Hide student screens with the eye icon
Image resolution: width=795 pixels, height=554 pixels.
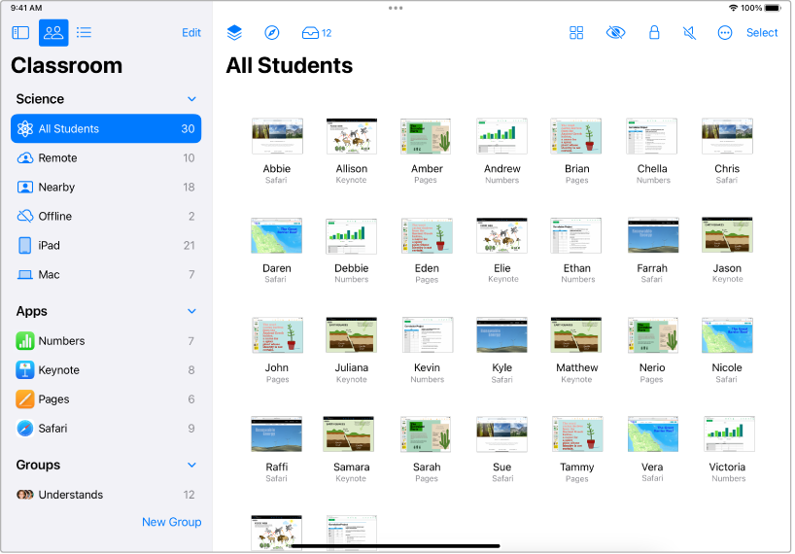[615, 33]
